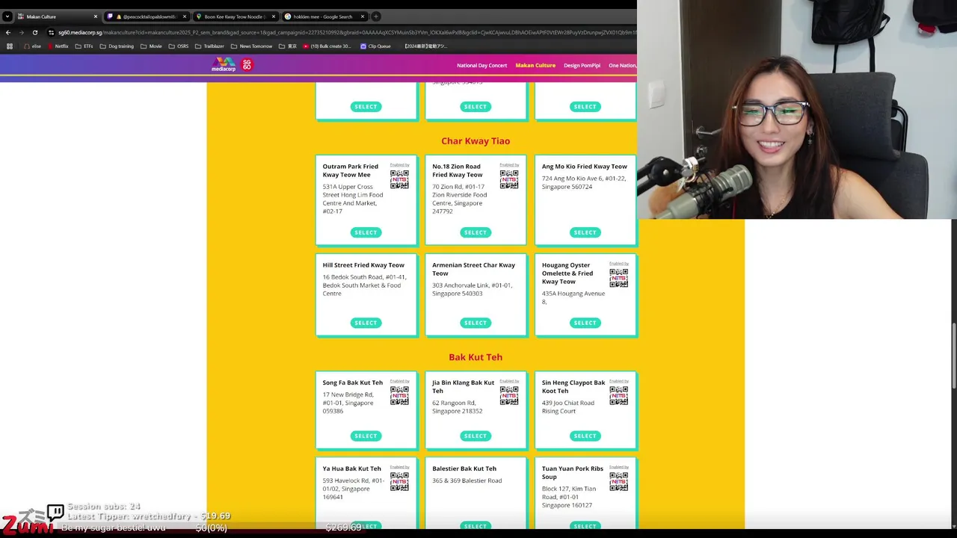Click the Bak Kut Teh section heading
This screenshot has height=538, width=957.
tap(476, 357)
